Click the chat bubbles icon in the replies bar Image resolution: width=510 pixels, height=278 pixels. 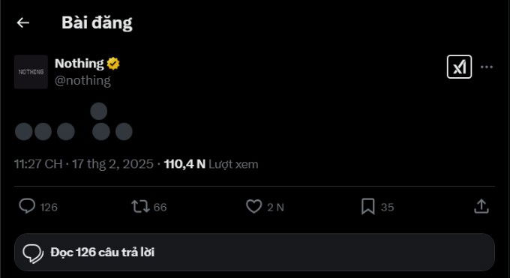point(33,253)
